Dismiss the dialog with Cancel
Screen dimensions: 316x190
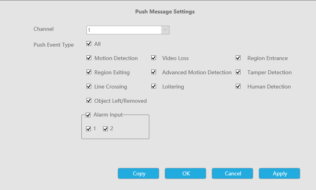coord(232,173)
